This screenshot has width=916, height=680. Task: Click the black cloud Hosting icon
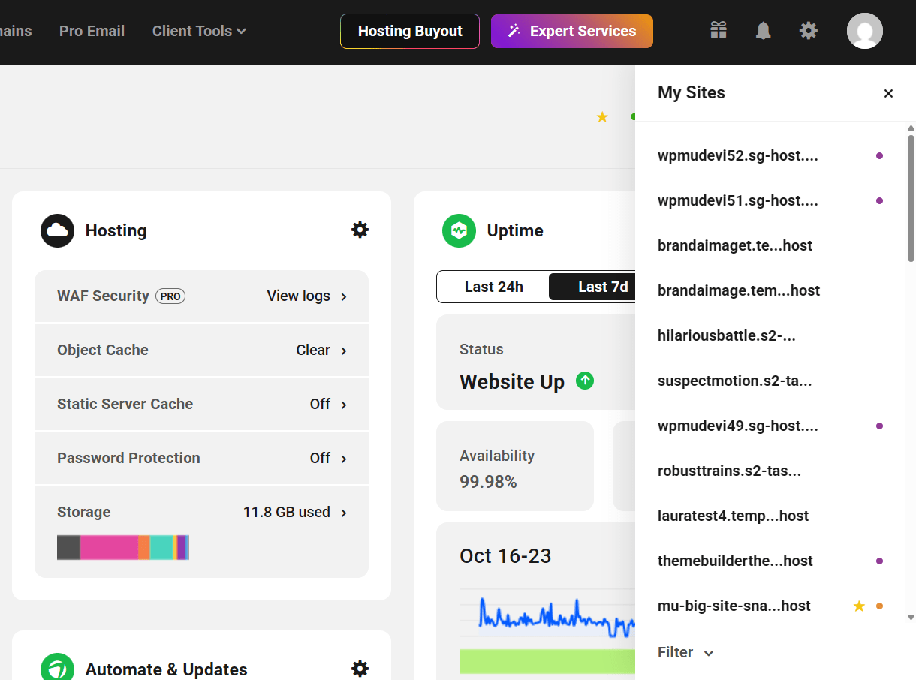pos(57,230)
